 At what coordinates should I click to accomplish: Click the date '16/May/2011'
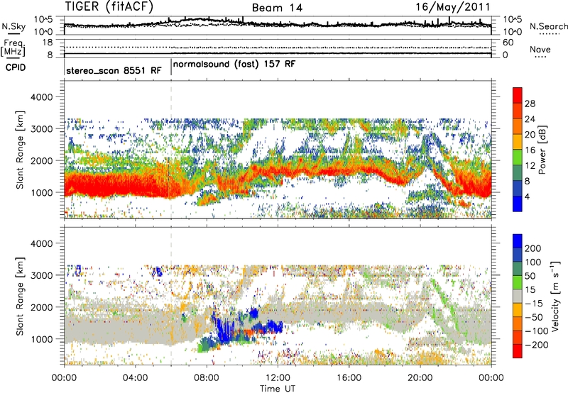point(452,7)
